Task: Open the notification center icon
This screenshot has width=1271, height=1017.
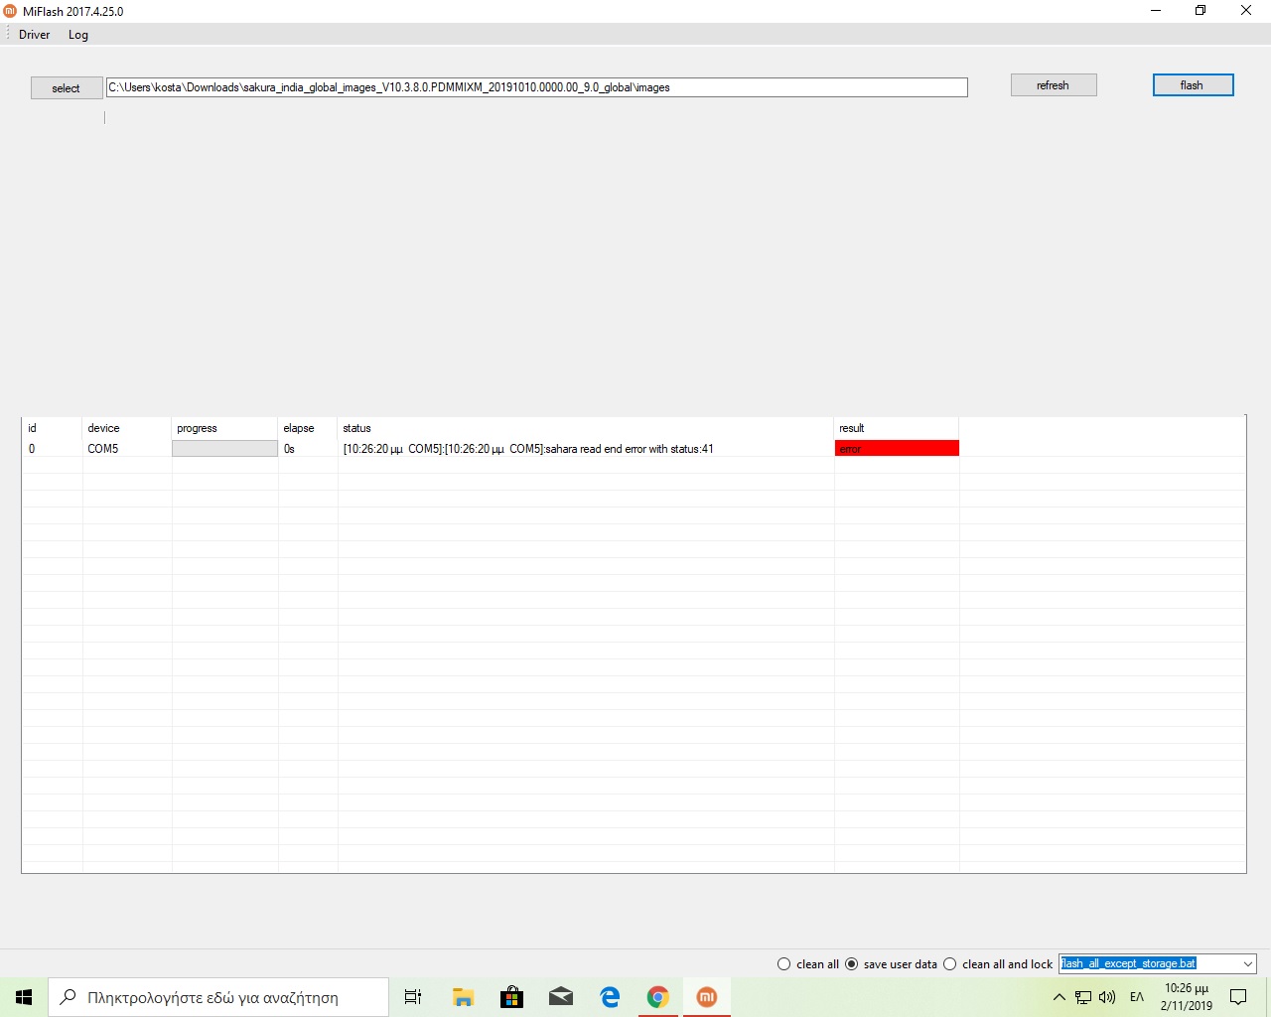Action: click(1238, 997)
